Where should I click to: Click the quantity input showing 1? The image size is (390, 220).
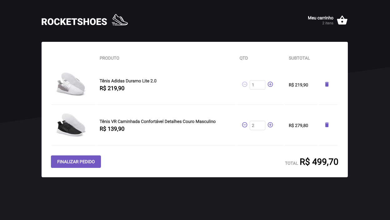click(257, 85)
